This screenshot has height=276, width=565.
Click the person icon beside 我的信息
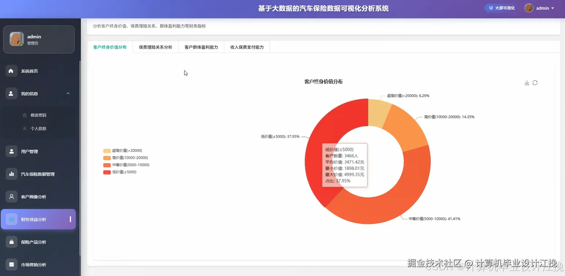[x=11, y=94]
